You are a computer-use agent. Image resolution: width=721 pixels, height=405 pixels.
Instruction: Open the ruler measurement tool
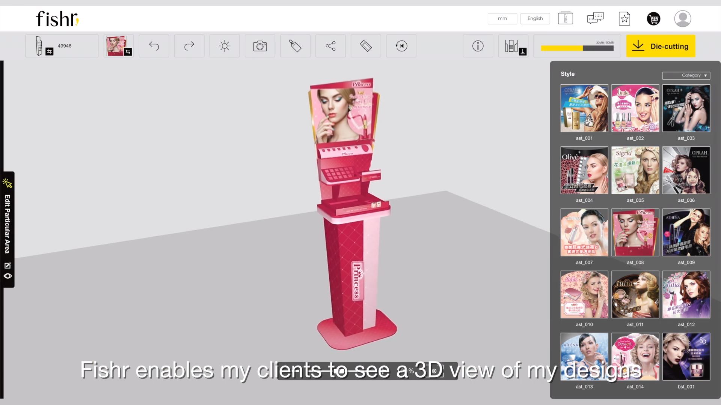coord(366,46)
